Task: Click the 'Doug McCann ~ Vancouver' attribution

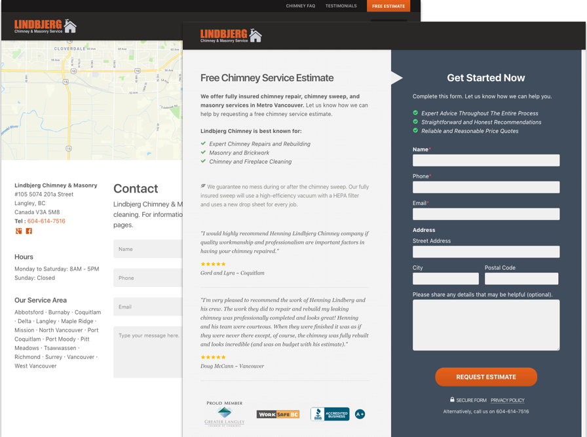Action: pyautogui.click(x=232, y=366)
